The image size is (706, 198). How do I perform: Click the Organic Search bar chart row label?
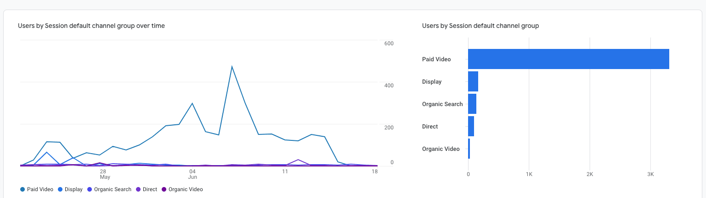click(x=442, y=104)
